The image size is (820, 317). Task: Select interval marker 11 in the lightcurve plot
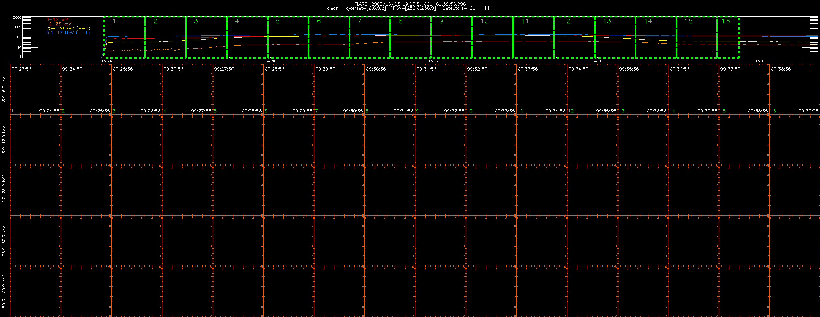[525, 21]
